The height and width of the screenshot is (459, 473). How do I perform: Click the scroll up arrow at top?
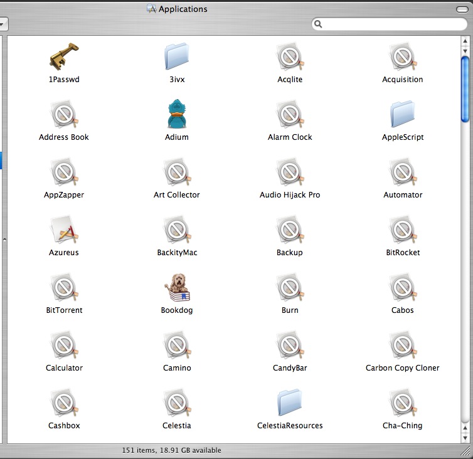pos(465,41)
